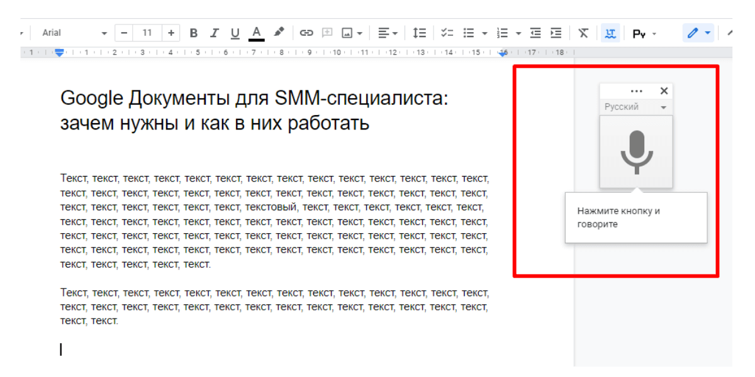The height and width of the screenshot is (377, 755).
Task: Toggle underline formatting
Action: pos(235,33)
